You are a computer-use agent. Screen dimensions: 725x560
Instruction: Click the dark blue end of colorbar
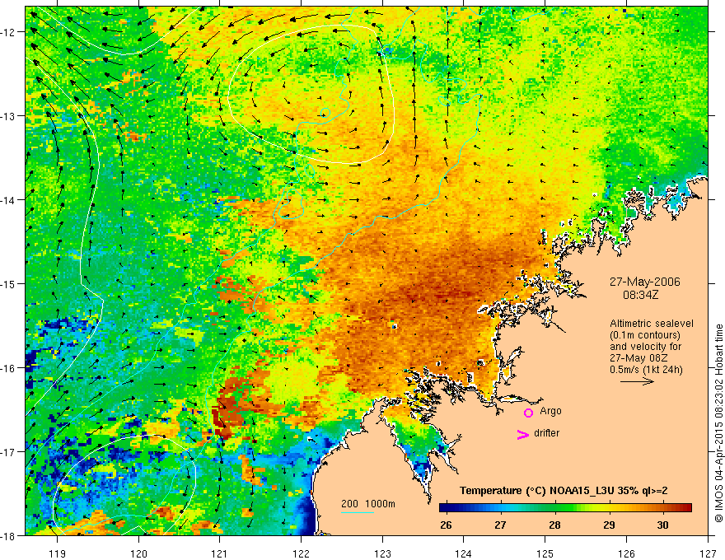pos(444,508)
